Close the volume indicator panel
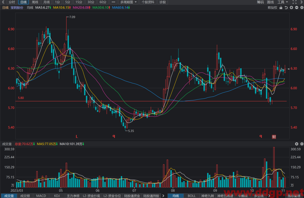The height and width of the screenshot is (198, 304). pos(297,144)
